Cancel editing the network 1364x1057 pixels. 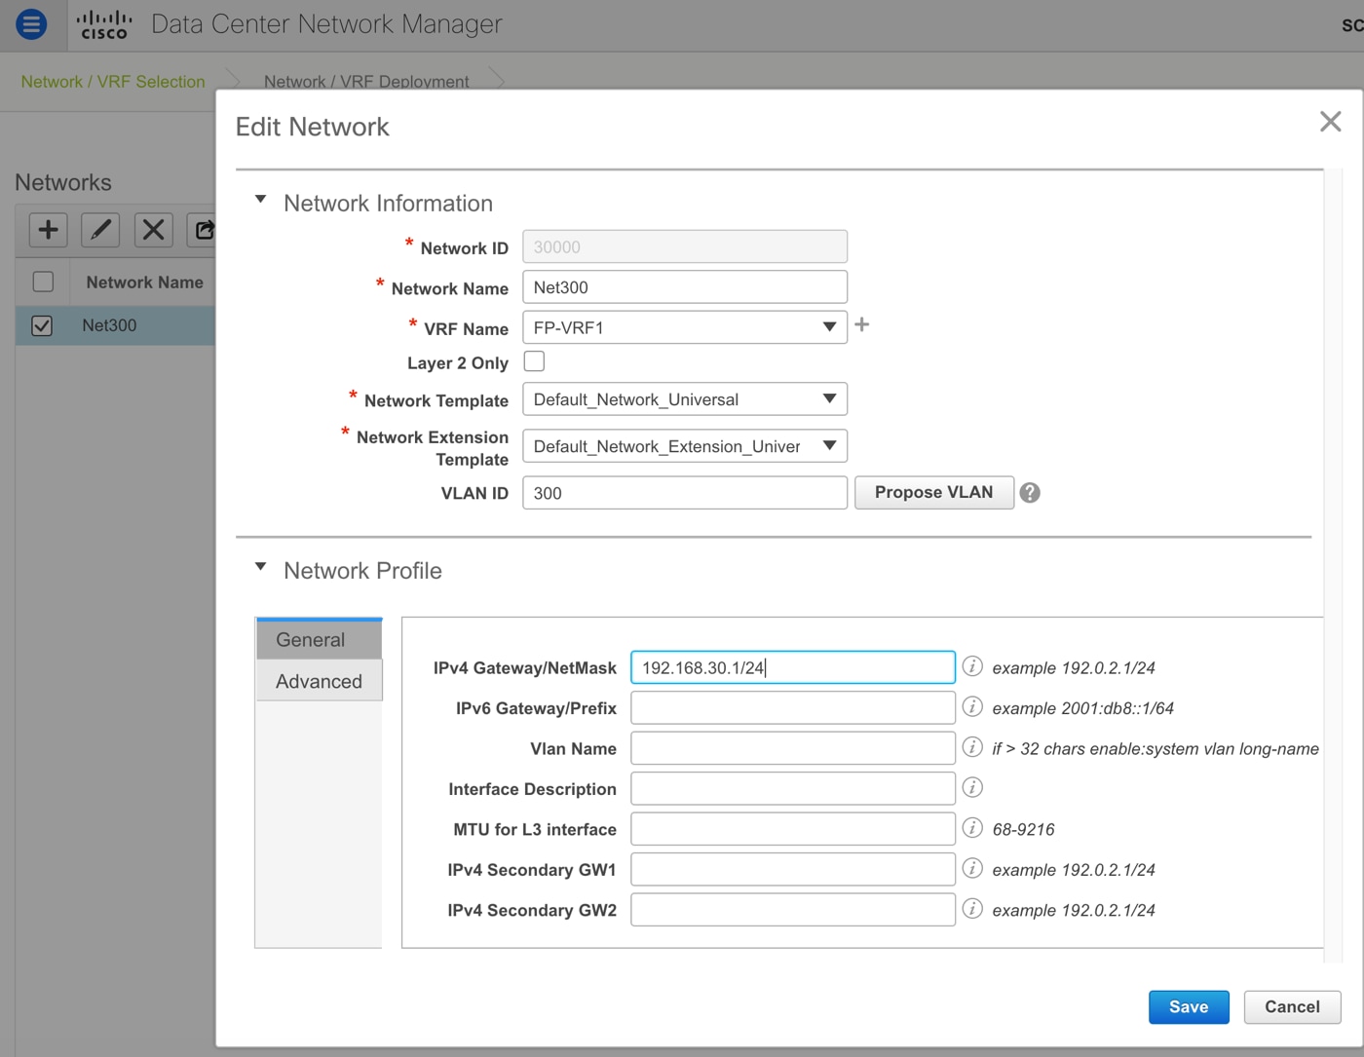pos(1292,1007)
